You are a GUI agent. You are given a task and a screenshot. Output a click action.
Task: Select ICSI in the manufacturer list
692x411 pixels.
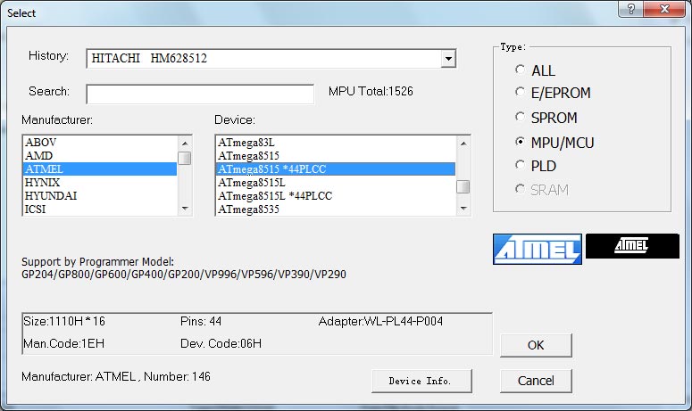100,209
